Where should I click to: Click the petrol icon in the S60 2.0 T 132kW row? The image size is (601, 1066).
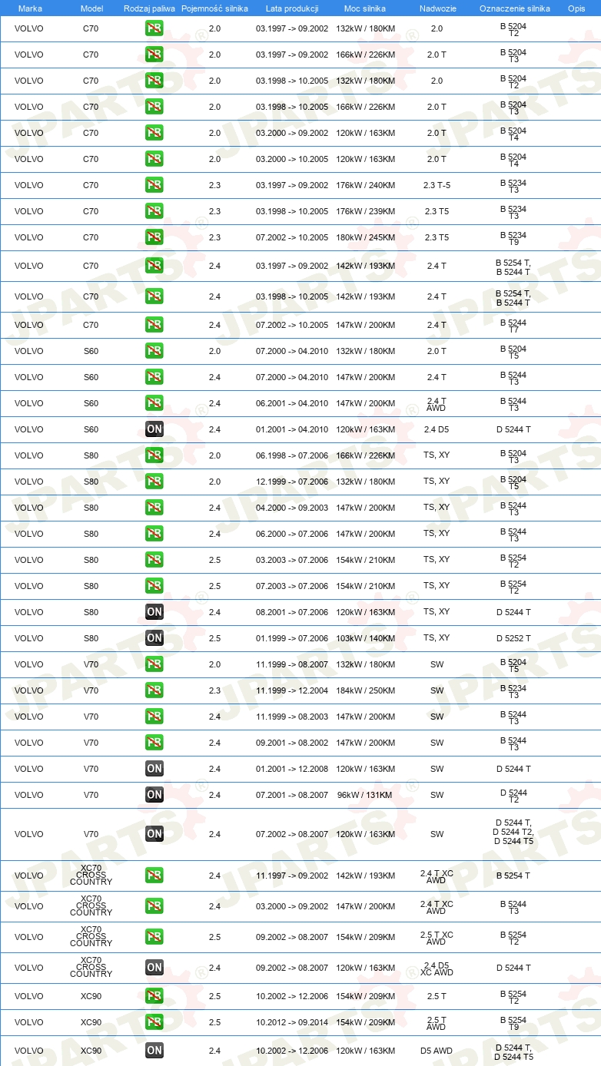click(x=154, y=351)
